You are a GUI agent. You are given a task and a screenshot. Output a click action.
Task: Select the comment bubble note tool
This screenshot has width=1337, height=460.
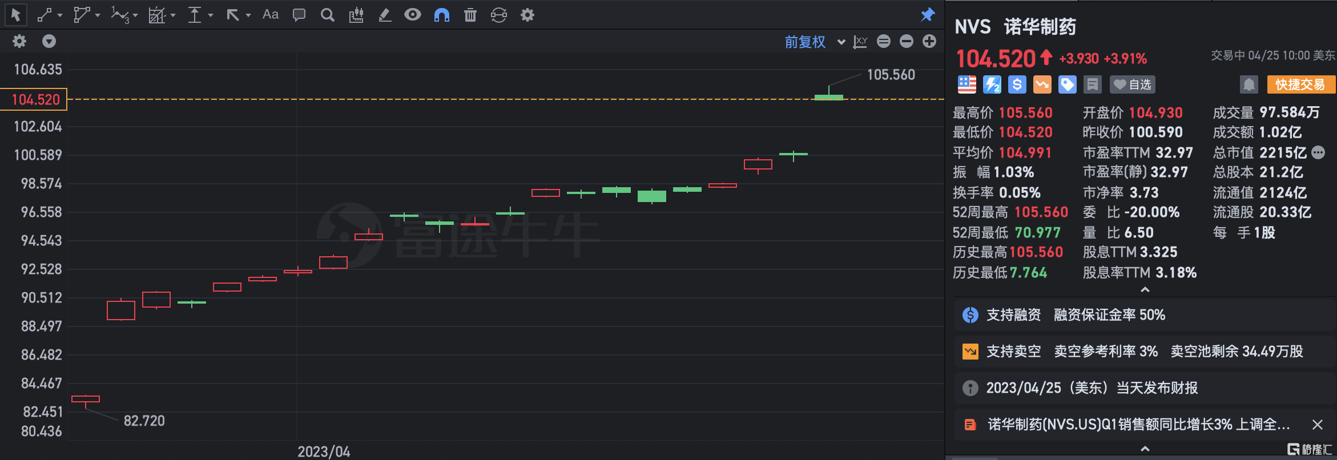pyautogui.click(x=299, y=15)
